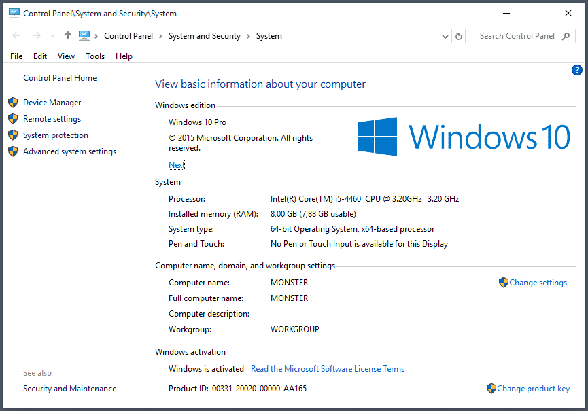The width and height of the screenshot is (588, 411).
Task: Click Change product key link
Action: pyautogui.click(x=533, y=389)
